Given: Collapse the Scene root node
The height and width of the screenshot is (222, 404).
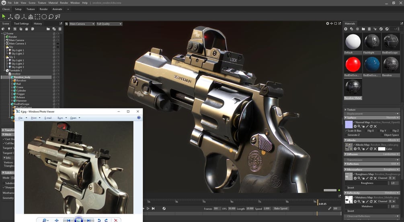Looking at the screenshot, I should click(2, 33).
